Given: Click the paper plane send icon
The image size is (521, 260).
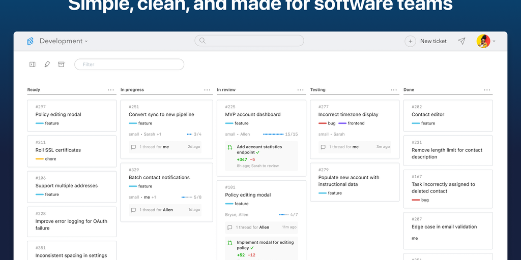Looking at the screenshot, I should point(461,41).
